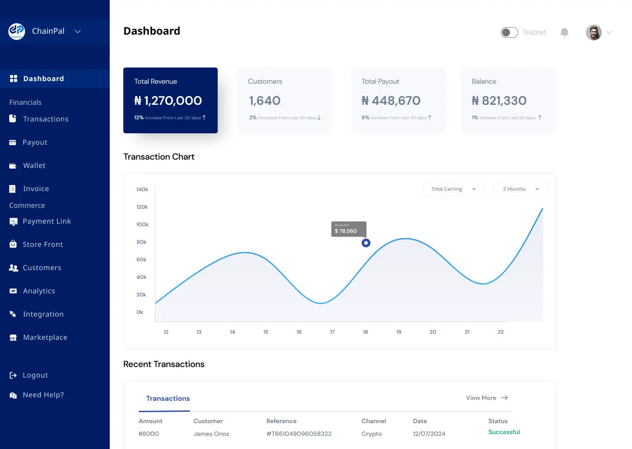Click the View More link
Screen dimensions: 632x449
coord(481,398)
